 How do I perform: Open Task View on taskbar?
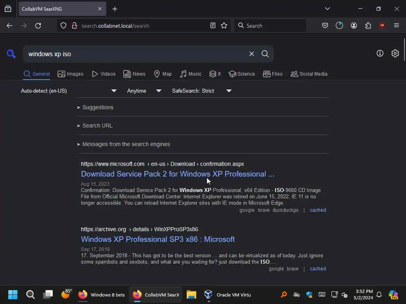[48, 294]
